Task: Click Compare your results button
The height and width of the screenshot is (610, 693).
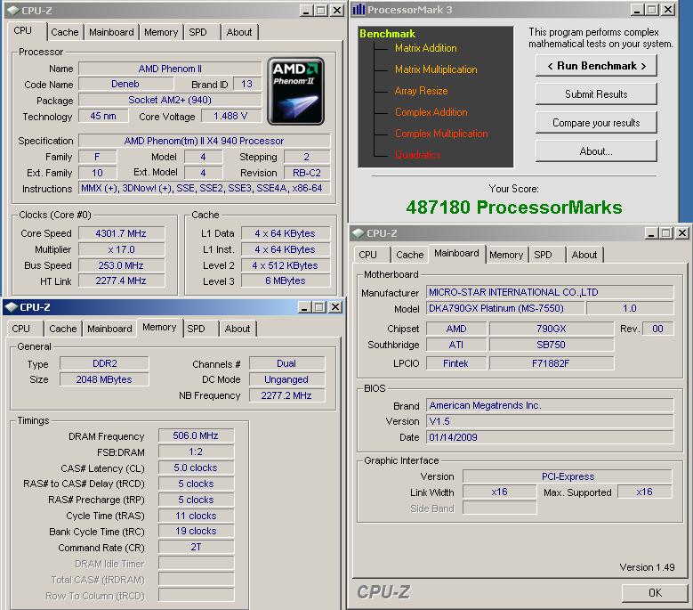Action: [596, 123]
